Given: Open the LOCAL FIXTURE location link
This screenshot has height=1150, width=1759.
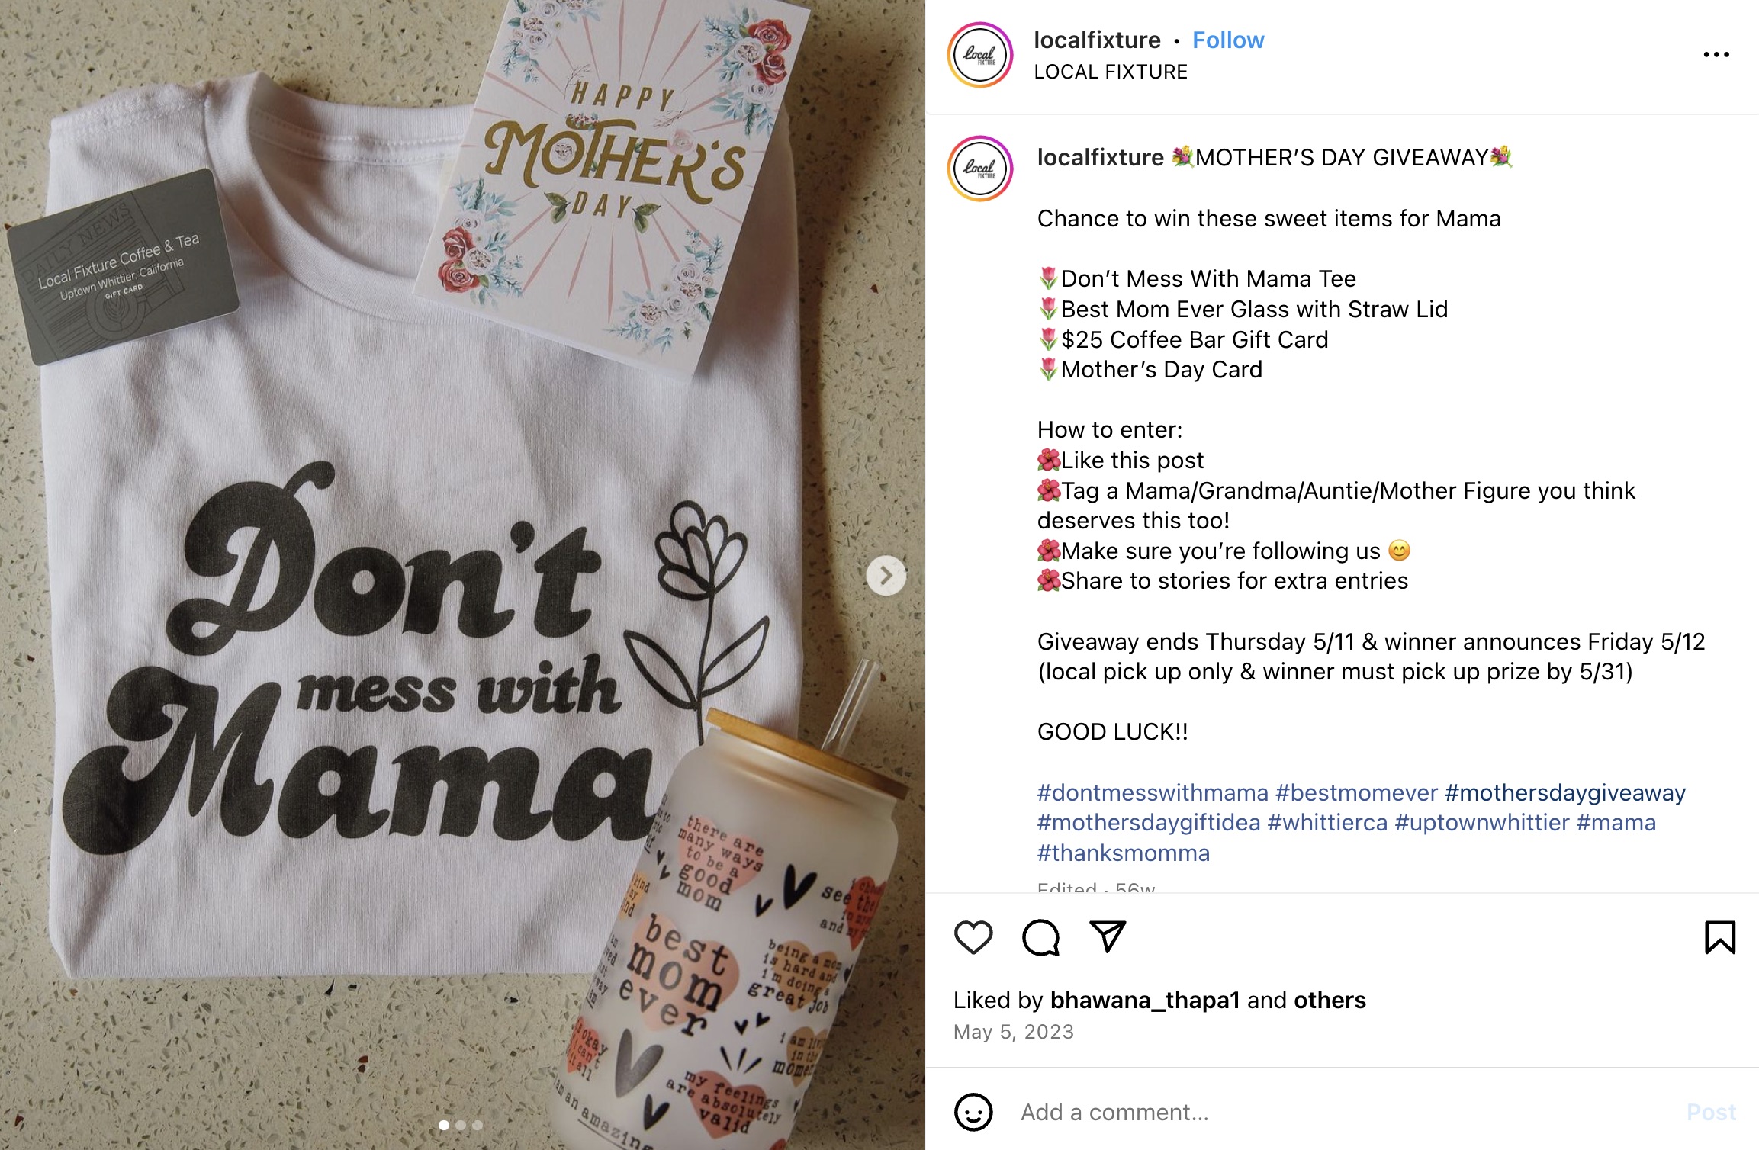Looking at the screenshot, I should coord(1111,72).
